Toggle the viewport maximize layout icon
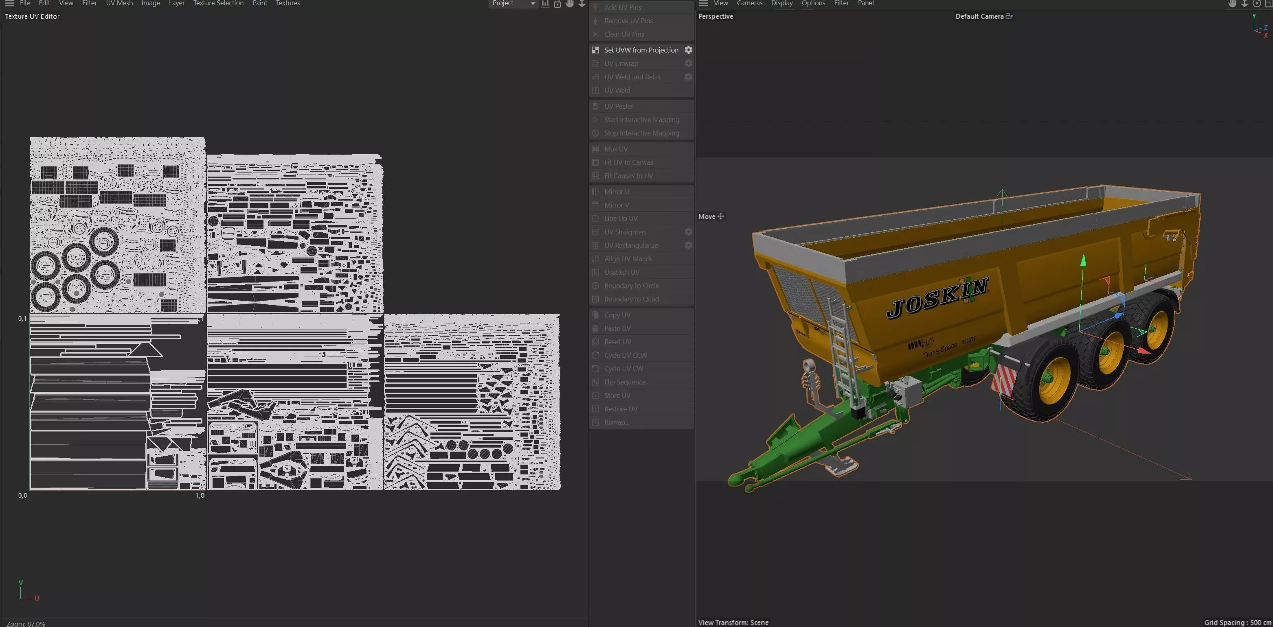 click(1269, 3)
